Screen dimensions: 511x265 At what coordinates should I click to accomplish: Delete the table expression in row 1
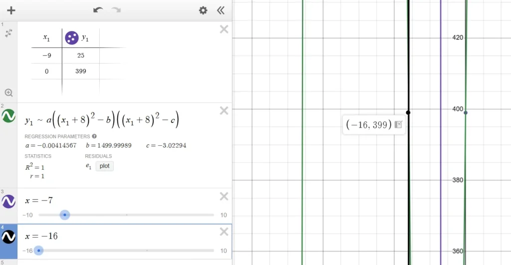click(x=224, y=29)
